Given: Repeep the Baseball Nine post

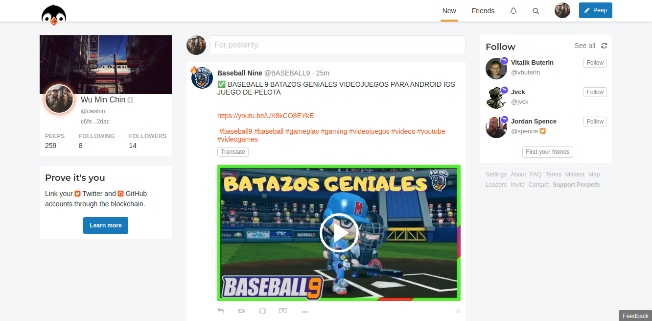Looking at the screenshot, I should pos(241,311).
